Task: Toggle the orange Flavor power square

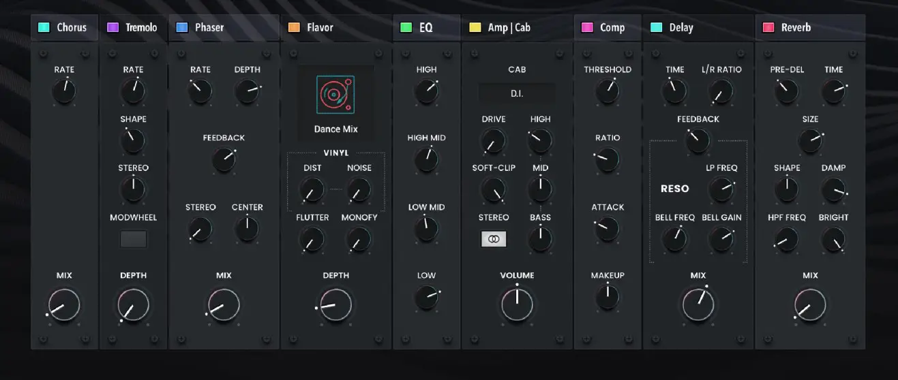Action: click(294, 28)
